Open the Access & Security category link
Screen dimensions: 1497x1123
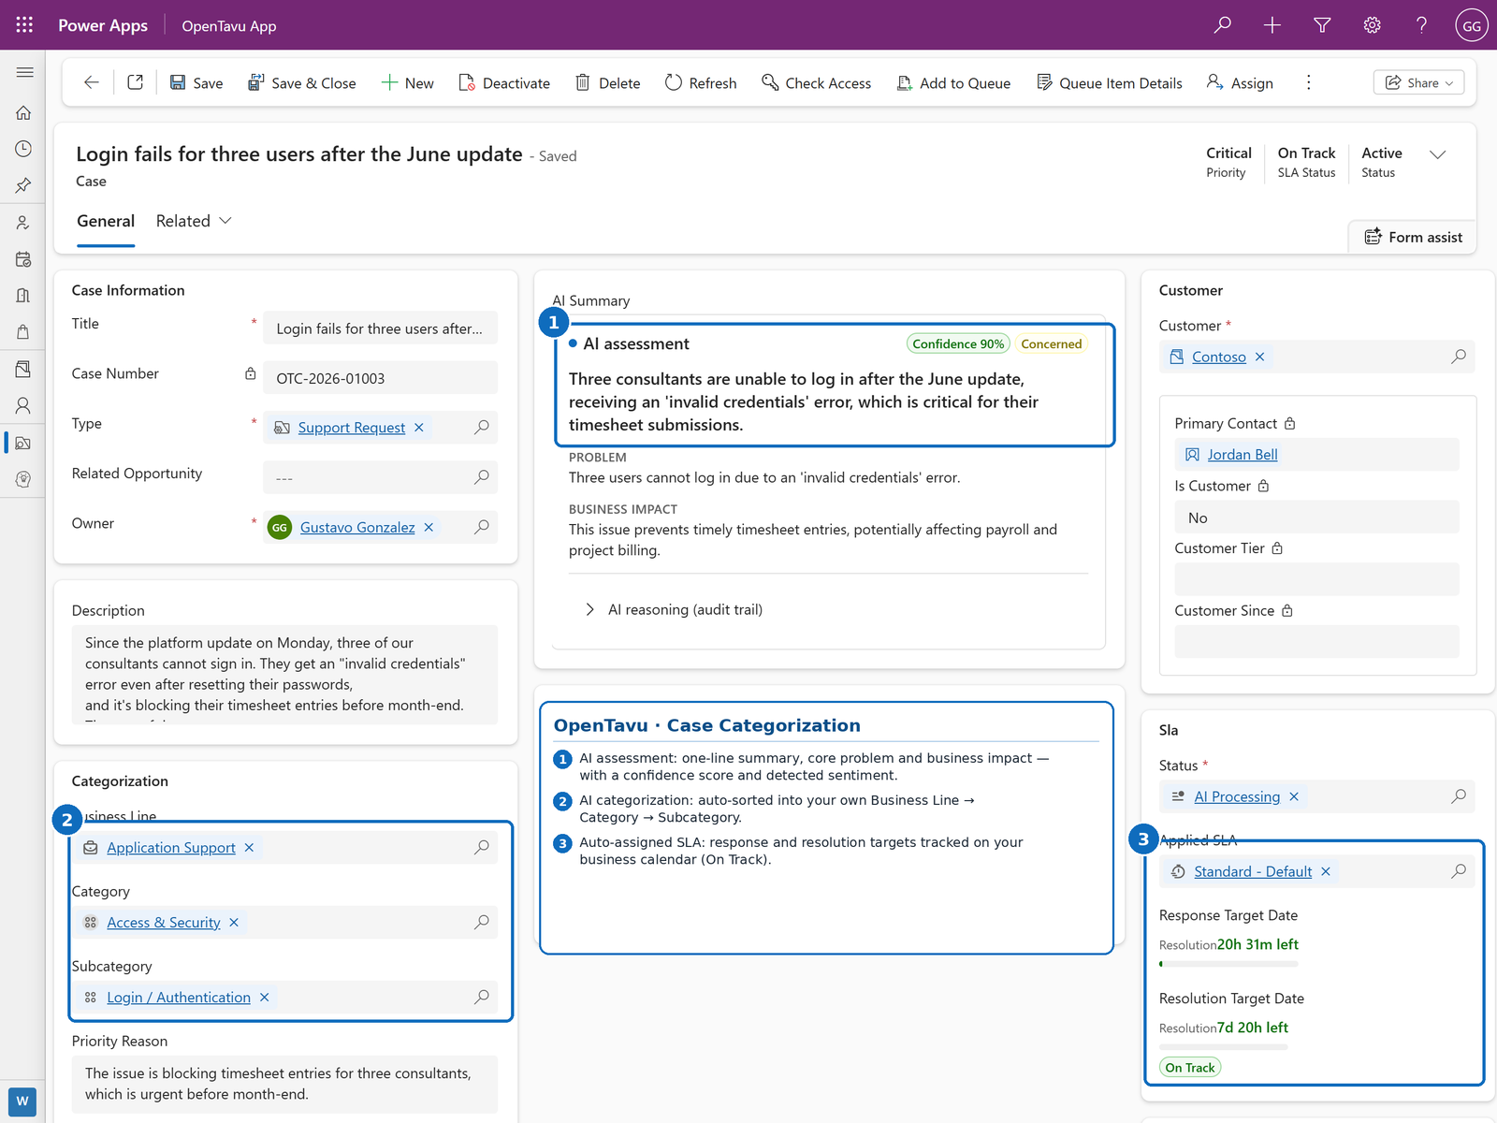click(164, 923)
